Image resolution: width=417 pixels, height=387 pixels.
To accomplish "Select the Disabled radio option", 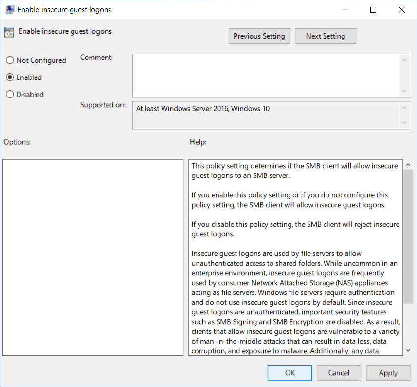I will 10,95.
